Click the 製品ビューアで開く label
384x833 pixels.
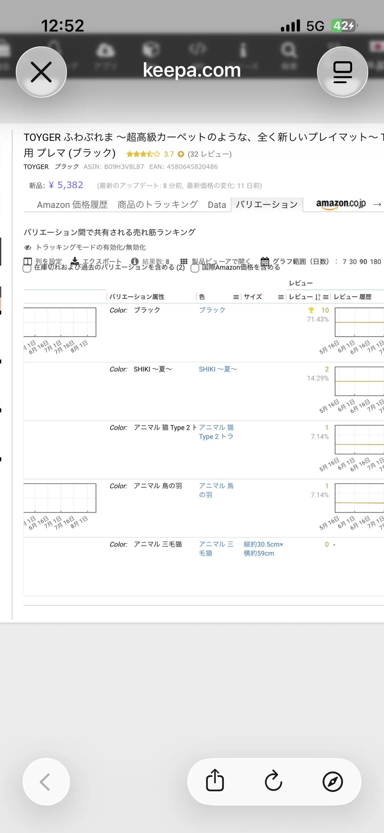(221, 262)
